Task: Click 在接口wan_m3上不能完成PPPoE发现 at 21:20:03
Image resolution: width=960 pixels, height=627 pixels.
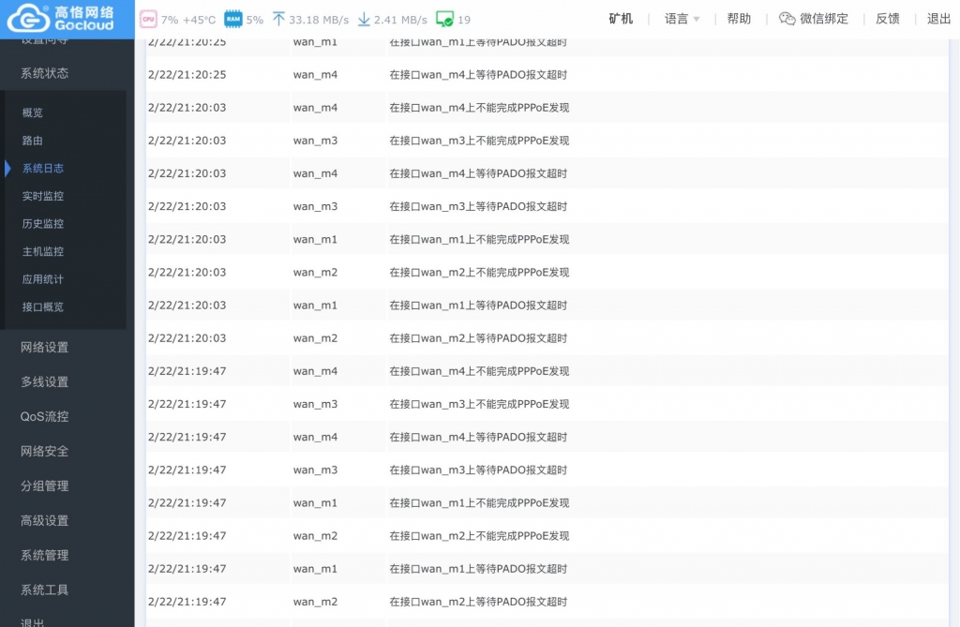Action: (479, 141)
